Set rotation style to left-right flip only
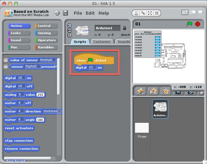Screen dimensions: 207x164 click(70, 30)
